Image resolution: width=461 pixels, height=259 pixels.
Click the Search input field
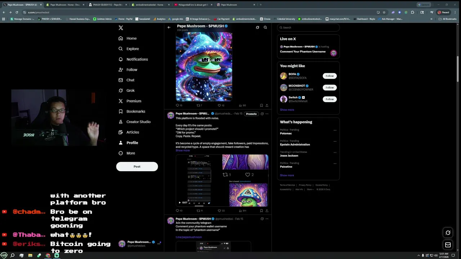(x=308, y=27)
